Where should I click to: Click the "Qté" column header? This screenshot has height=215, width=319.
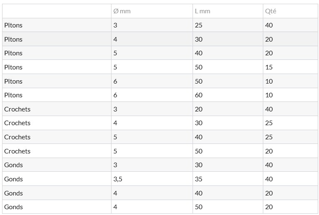(270, 11)
